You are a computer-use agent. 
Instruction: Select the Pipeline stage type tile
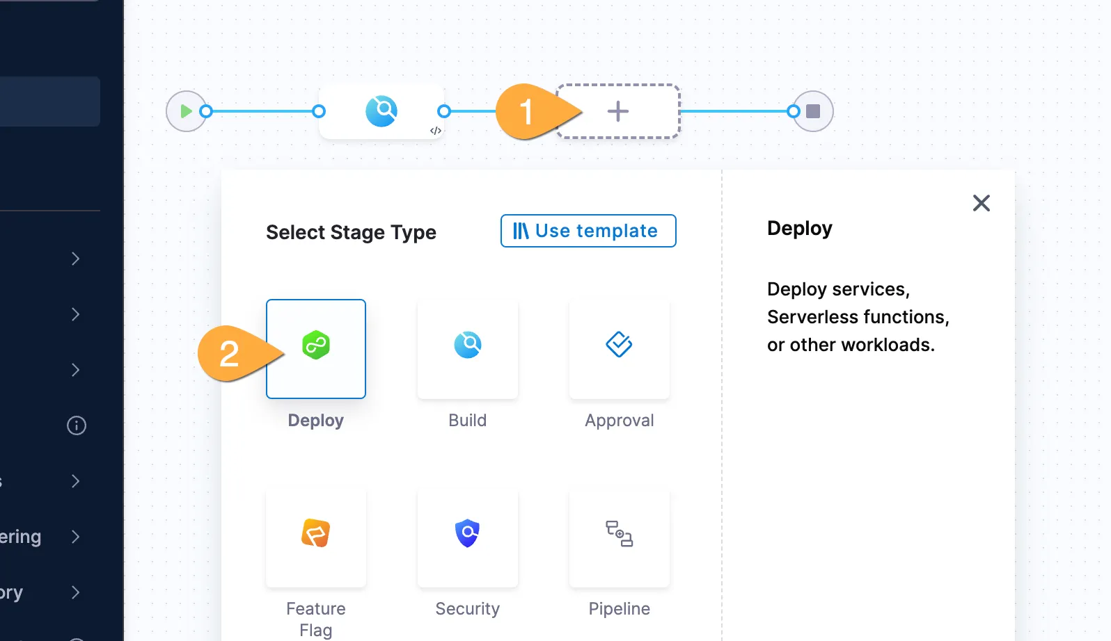pyautogui.click(x=619, y=537)
